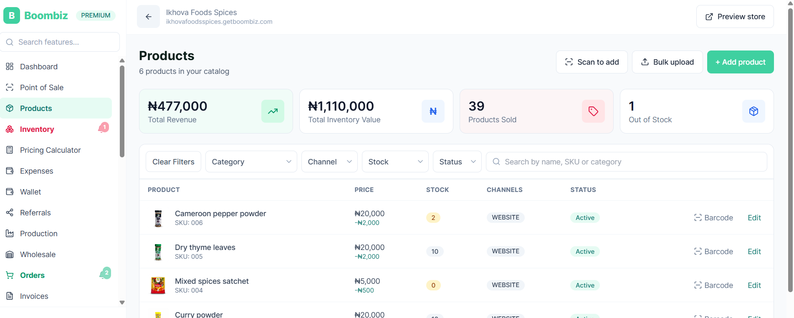Open Barcode for Dry thyme leaves

click(x=713, y=252)
